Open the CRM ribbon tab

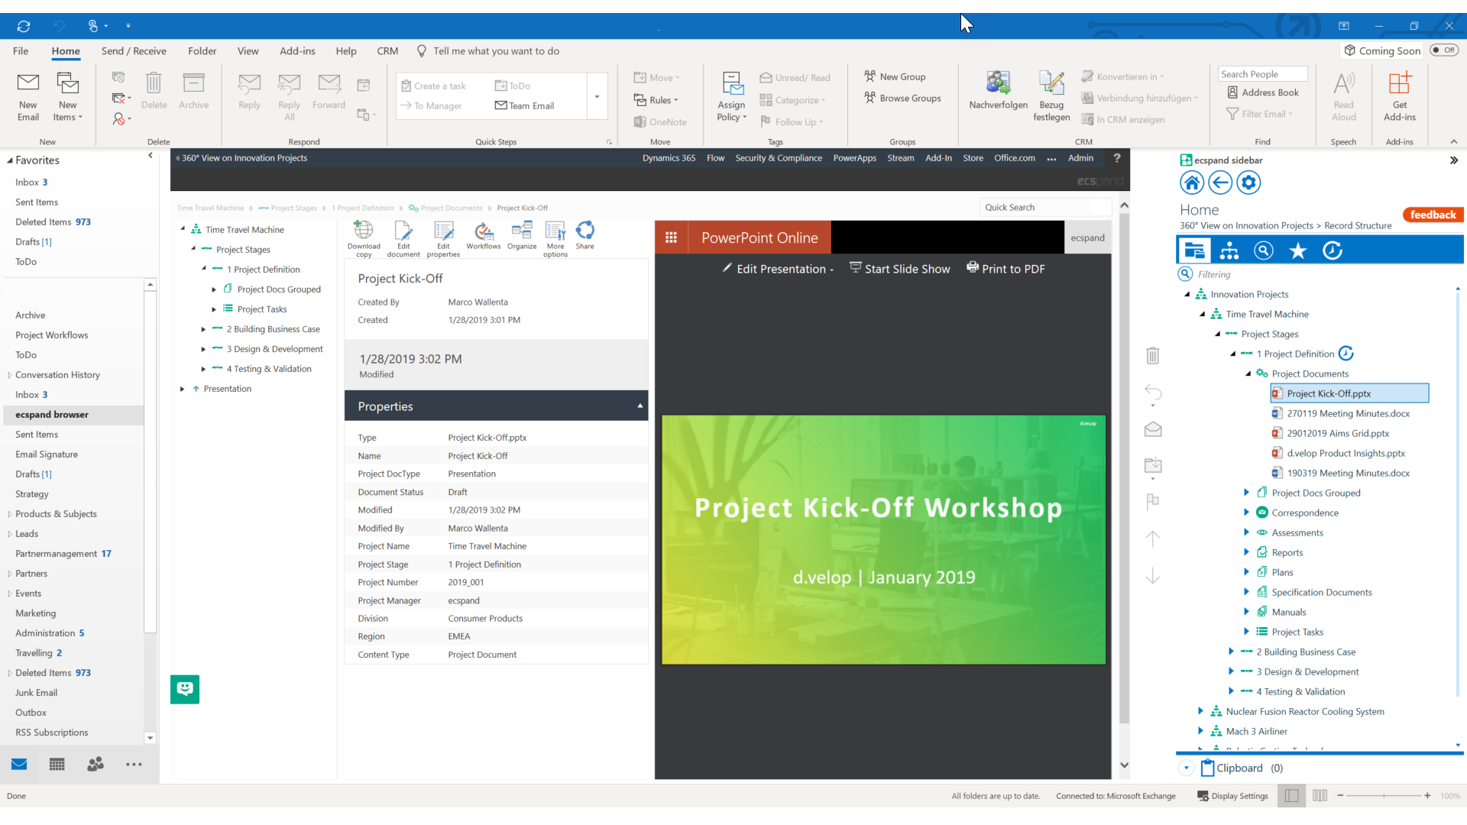coord(387,51)
